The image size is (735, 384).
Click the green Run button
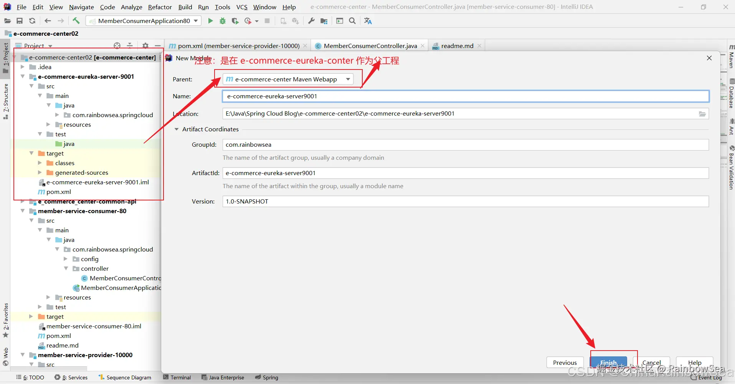(x=210, y=21)
